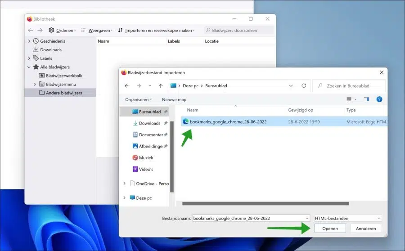Expand the Labels tree item
This screenshot has height=251, width=405.
[x=29, y=58]
